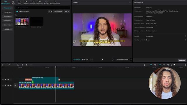Image resolution: width=187 pixels, height=105 pixels.
Task: Delete the left part at the playhead
Action: click(x=22, y=65)
